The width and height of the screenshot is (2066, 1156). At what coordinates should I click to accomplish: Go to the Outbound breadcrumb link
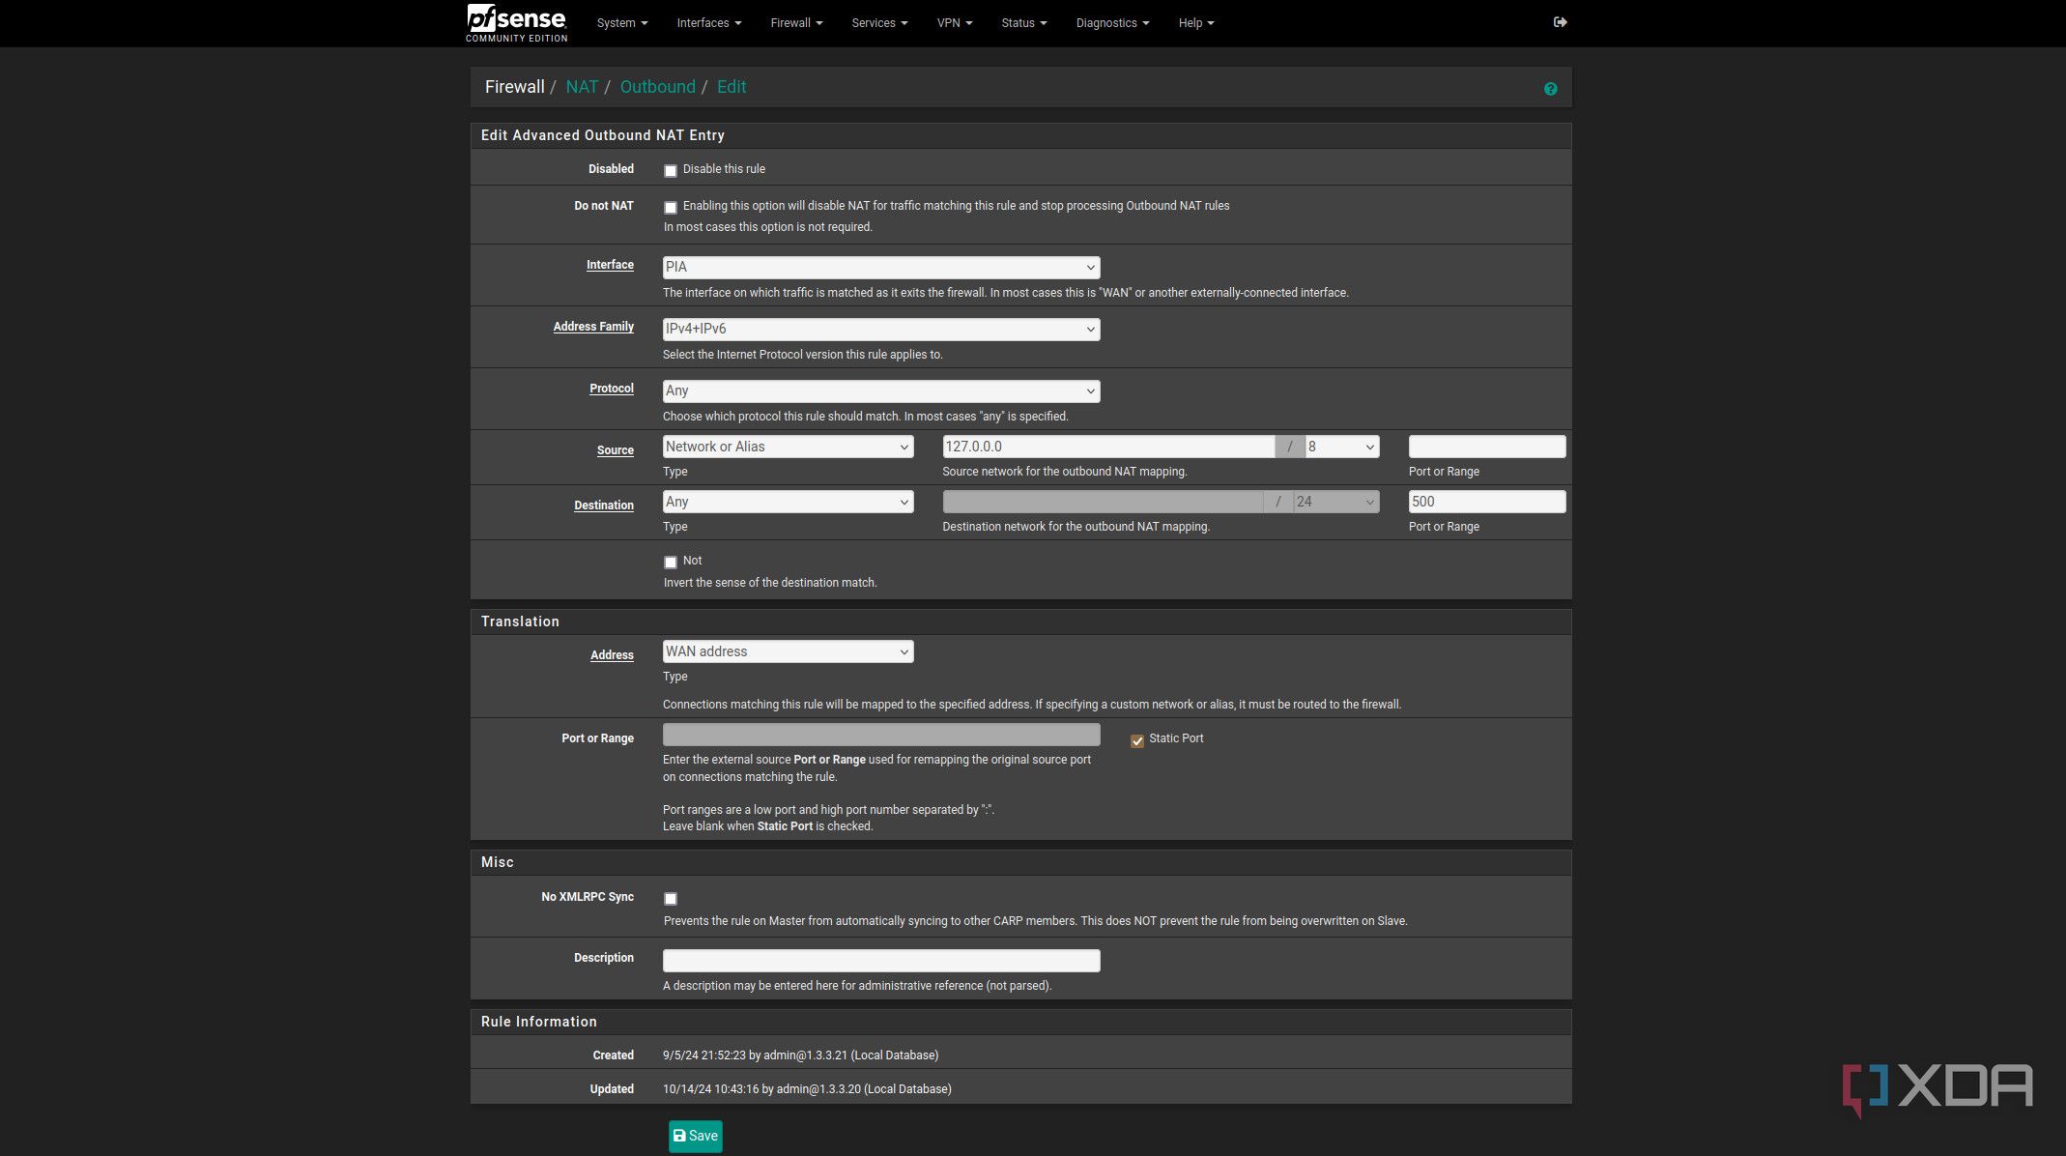pyautogui.click(x=658, y=86)
